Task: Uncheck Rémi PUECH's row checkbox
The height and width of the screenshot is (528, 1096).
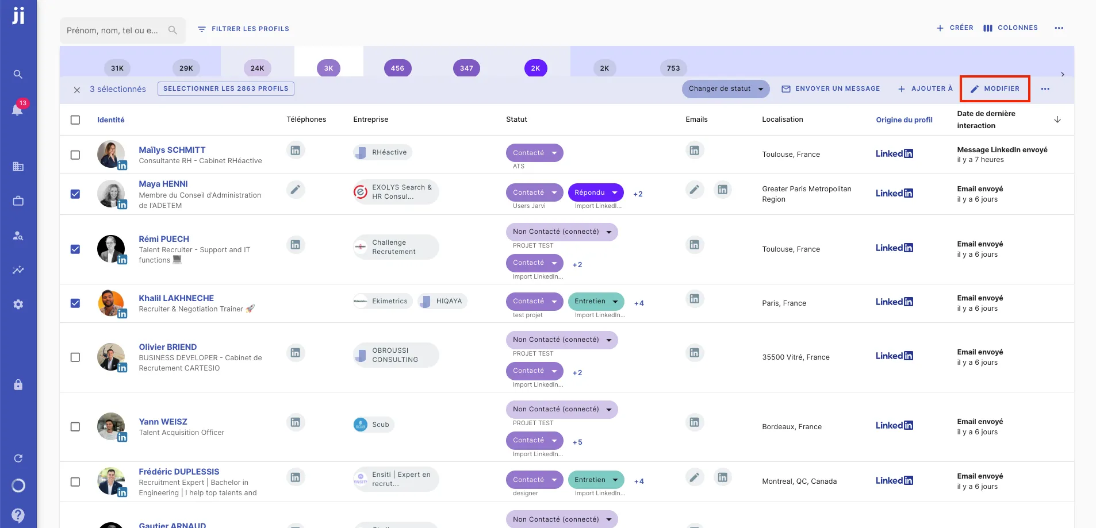Action: (x=75, y=249)
